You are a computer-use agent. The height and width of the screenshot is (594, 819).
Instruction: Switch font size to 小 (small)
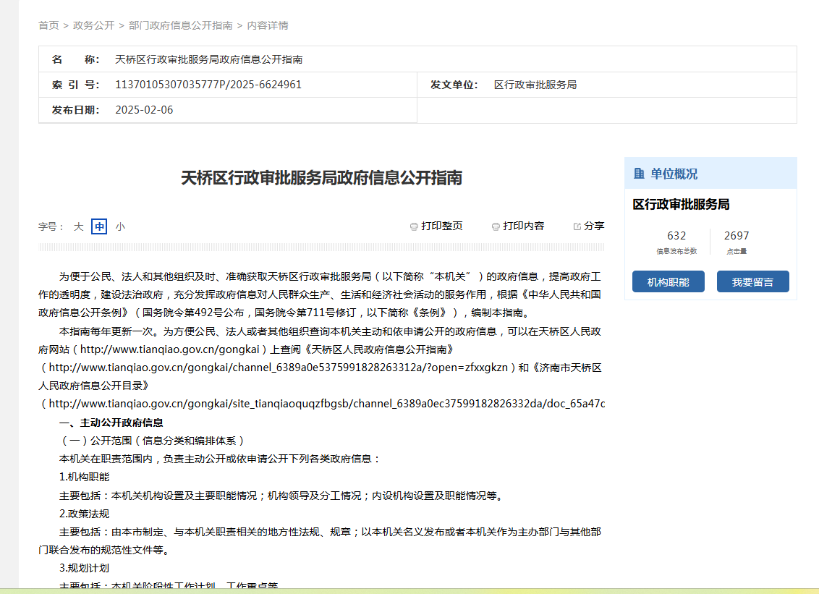120,226
